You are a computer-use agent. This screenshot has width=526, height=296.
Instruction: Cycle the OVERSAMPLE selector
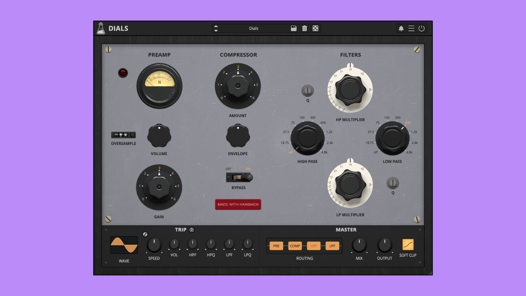[124, 135]
